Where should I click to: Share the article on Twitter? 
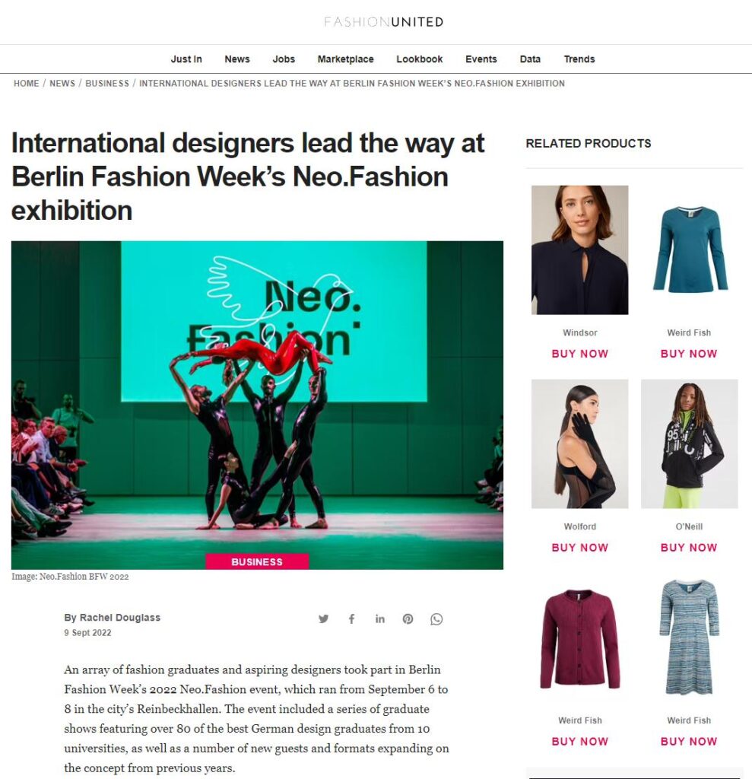click(323, 618)
